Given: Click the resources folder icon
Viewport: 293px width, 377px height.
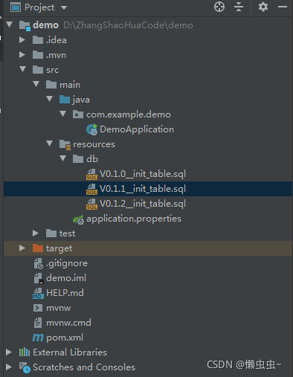Looking at the screenshot, I should [x=65, y=144].
